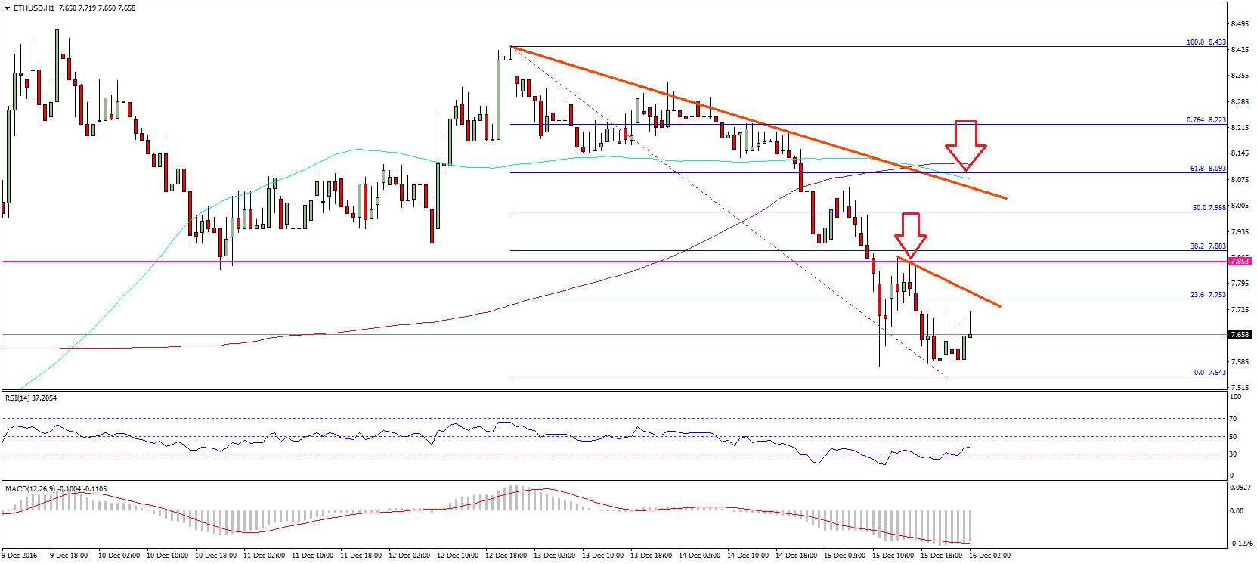Viewport: 1257px width, 564px height.
Task: Click the 11 Dec 02:00 time label
Action: click(x=265, y=556)
